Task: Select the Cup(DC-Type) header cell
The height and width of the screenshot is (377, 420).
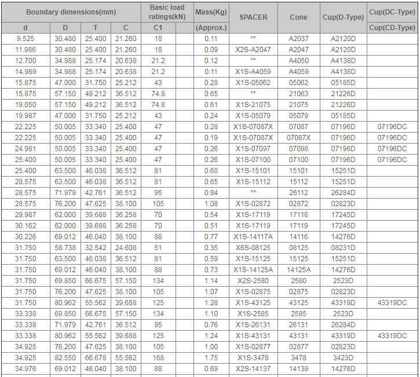Action: pos(392,12)
